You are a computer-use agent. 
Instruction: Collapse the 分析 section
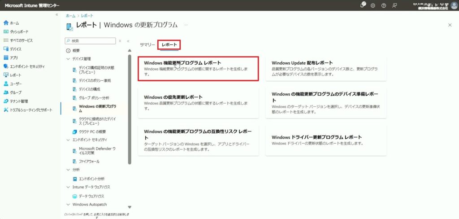point(68,170)
